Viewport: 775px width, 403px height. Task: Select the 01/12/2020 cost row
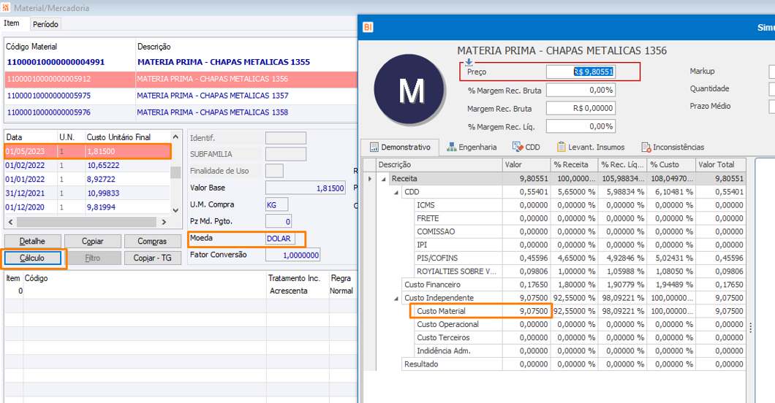point(88,207)
